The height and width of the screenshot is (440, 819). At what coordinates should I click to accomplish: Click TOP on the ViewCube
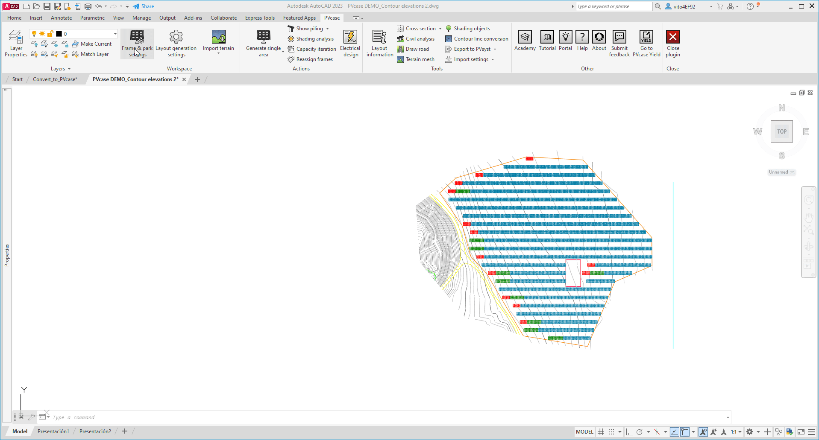[781, 131]
